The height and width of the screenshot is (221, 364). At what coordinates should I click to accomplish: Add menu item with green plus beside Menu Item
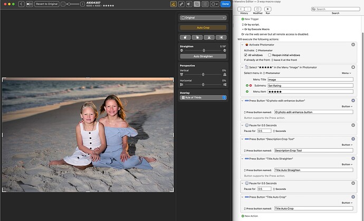(247, 91)
